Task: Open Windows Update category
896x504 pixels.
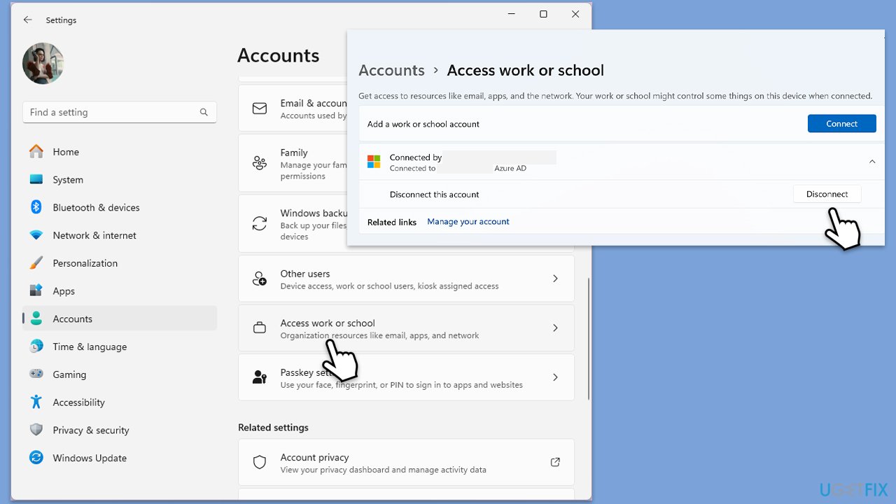Action: click(x=120, y=458)
